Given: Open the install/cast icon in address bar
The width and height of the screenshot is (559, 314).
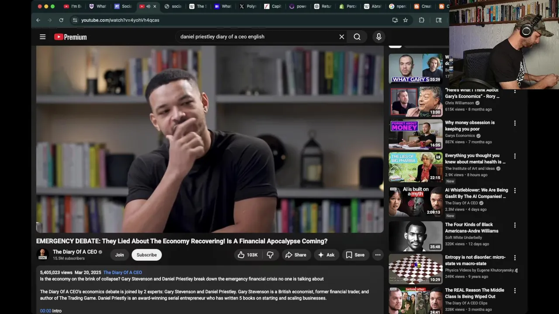Looking at the screenshot, I should point(395,20).
